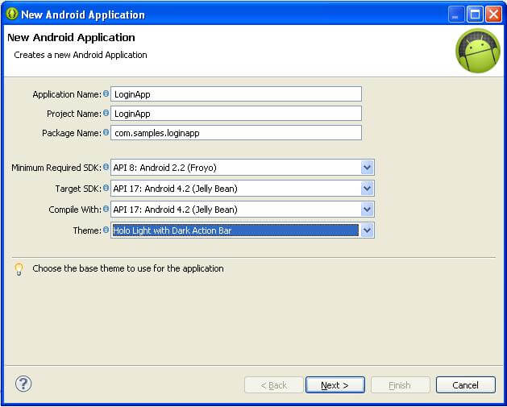Click the title bar Android application icon

(x=12, y=14)
